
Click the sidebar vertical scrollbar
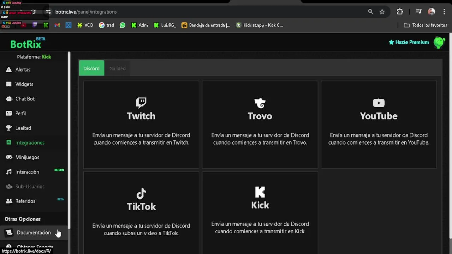coord(69,140)
